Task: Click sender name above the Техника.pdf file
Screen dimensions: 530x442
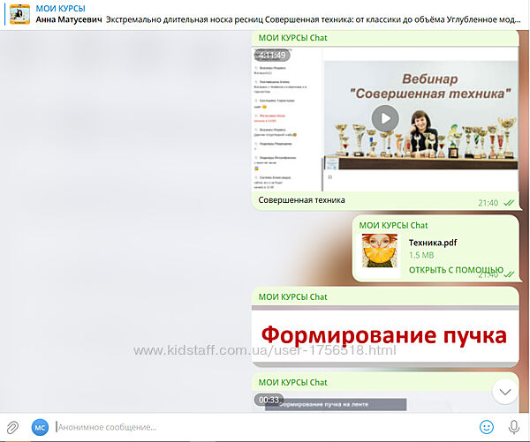Action: (x=394, y=225)
